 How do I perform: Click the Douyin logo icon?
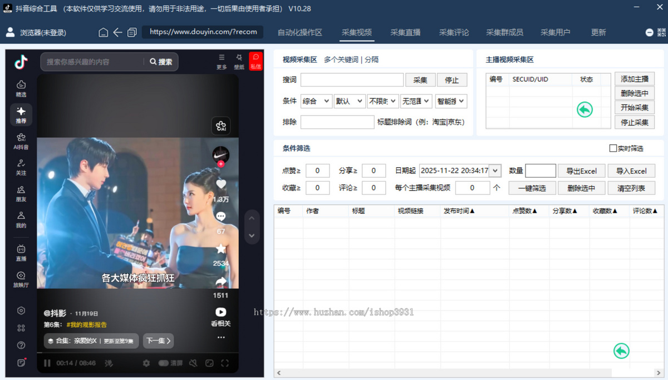(21, 62)
